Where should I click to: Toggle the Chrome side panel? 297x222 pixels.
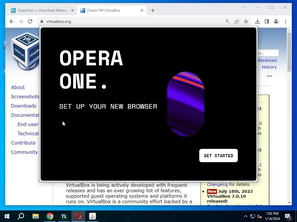pyautogui.click(x=267, y=21)
